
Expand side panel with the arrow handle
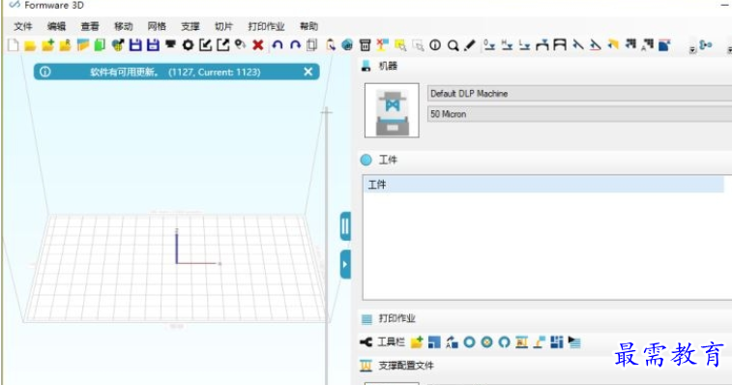345,264
